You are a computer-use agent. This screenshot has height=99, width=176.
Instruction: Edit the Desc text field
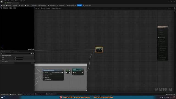coord(23,63)
